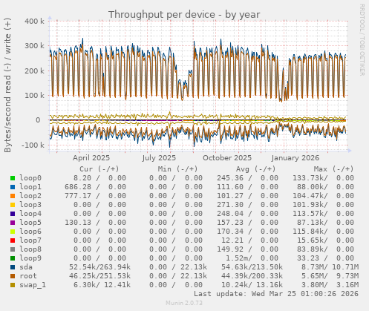The image size is (369, 311).
Task: Click the Min (-/+) column header
Action: pyautogui.click(x=178, y=169)
